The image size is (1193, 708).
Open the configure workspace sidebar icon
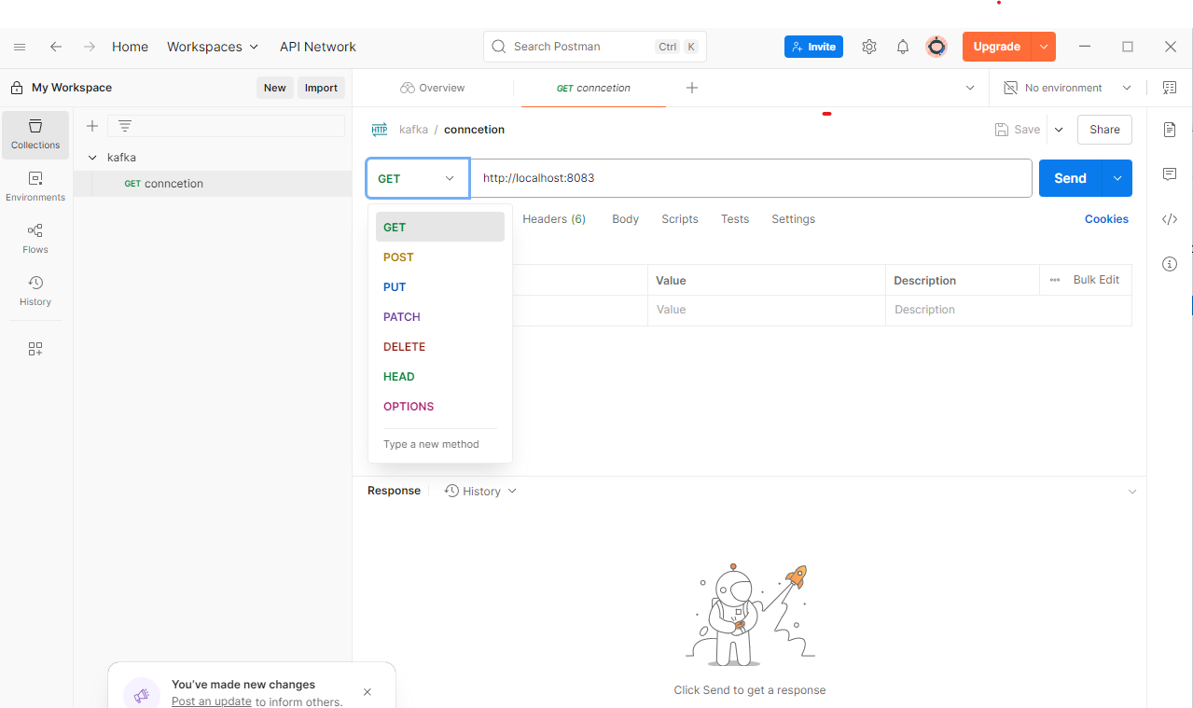click(35, 349)
